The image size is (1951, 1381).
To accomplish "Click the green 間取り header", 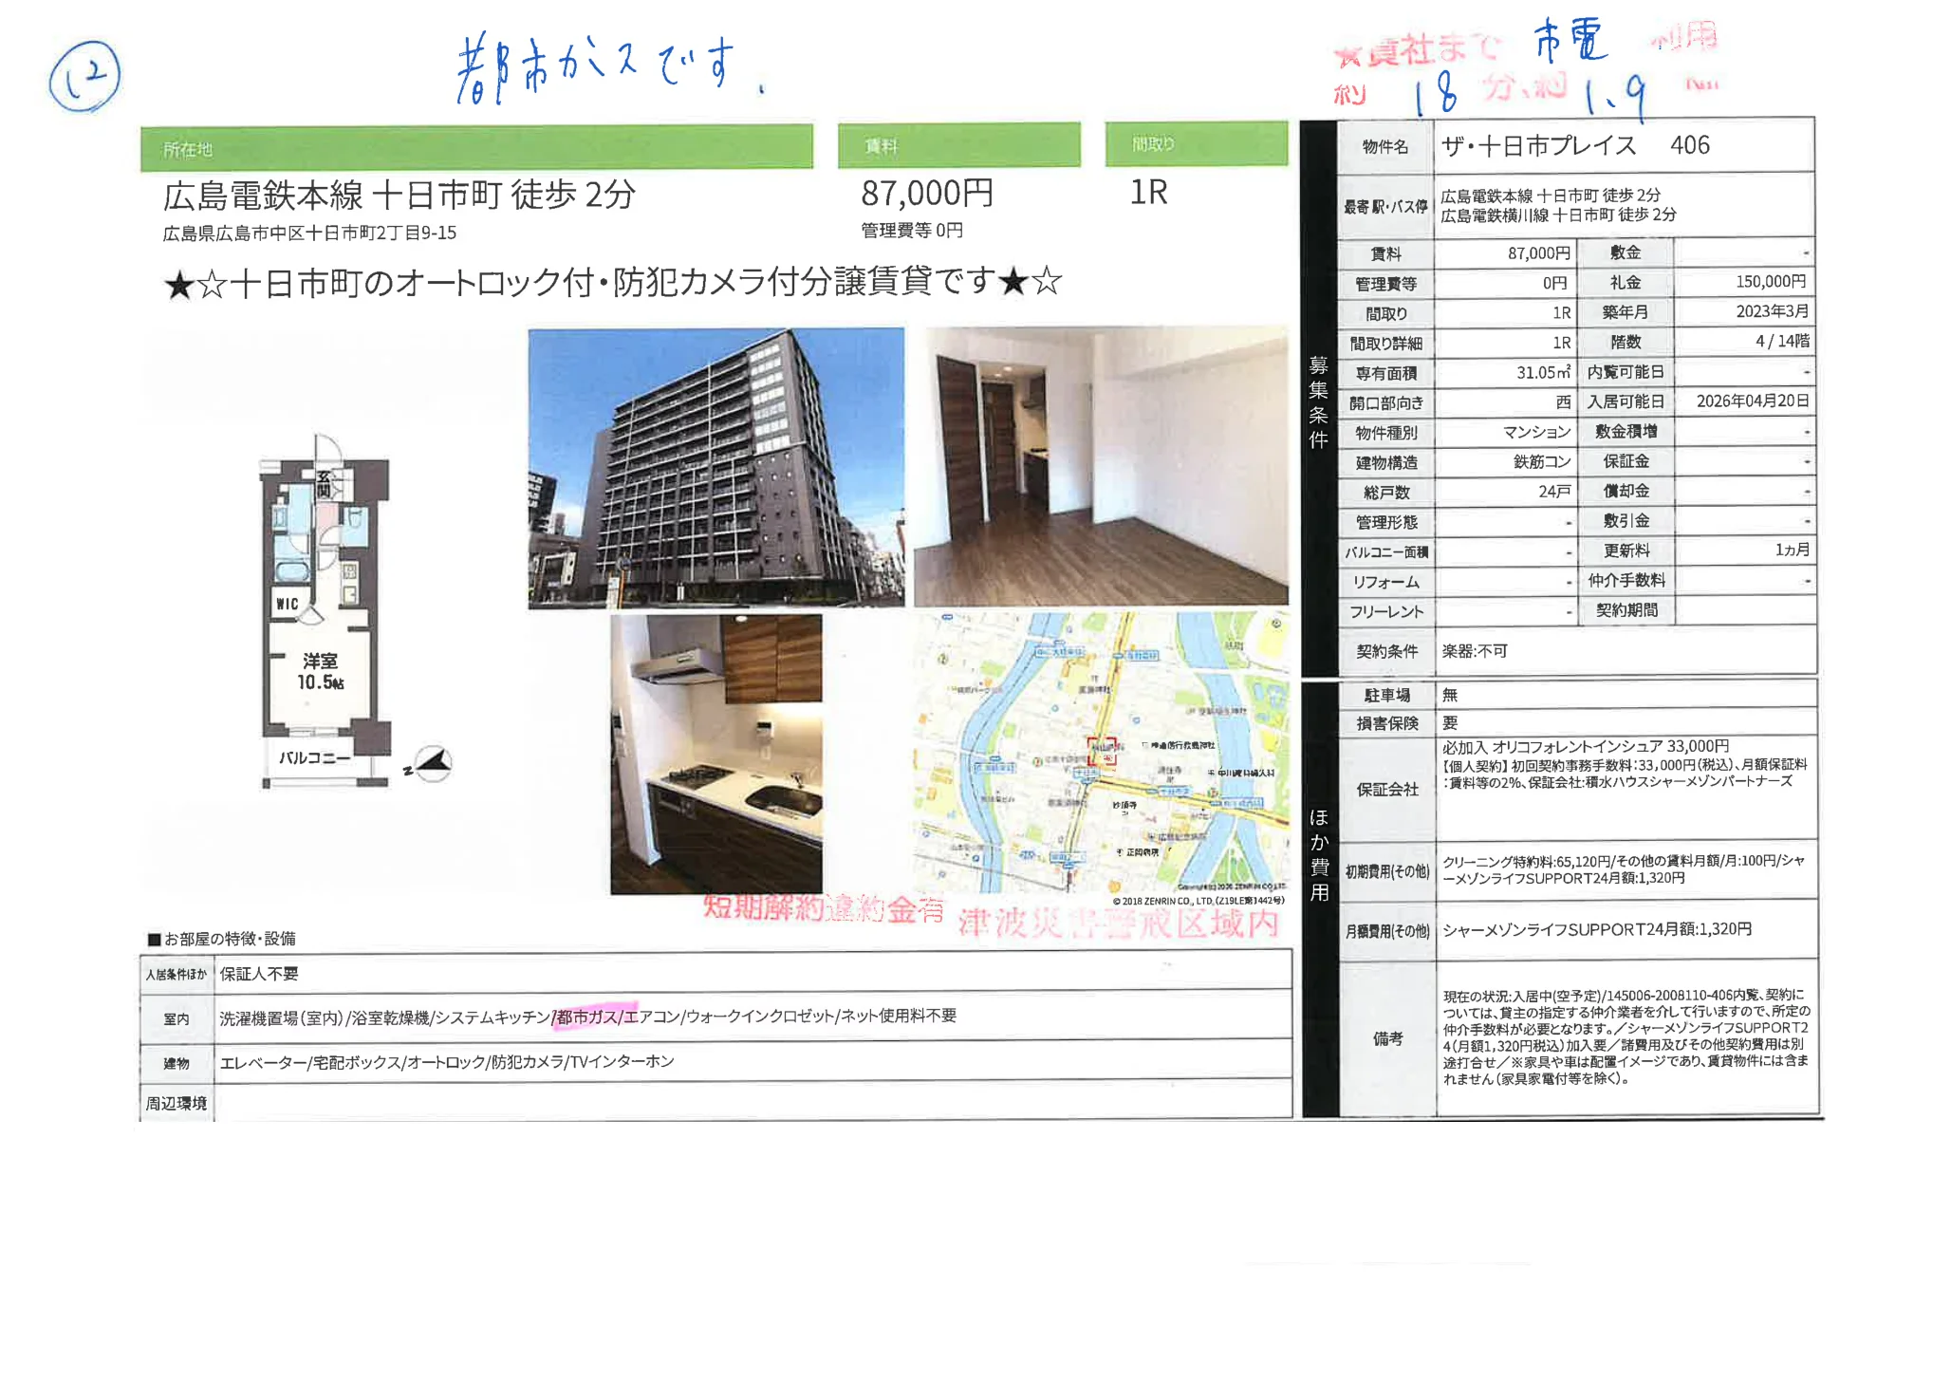I will pos(1196,144).
